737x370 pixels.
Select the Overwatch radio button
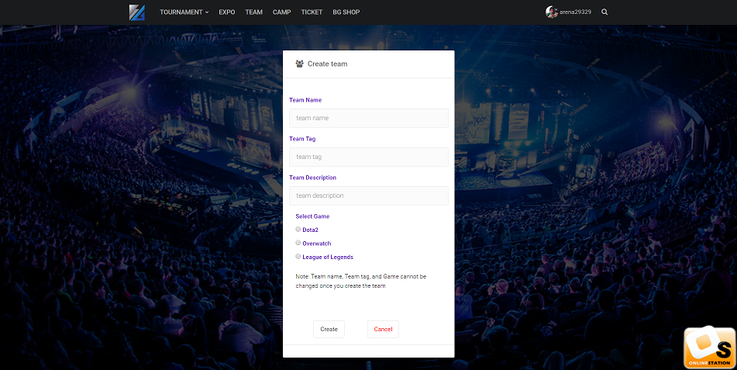[298, 243]
